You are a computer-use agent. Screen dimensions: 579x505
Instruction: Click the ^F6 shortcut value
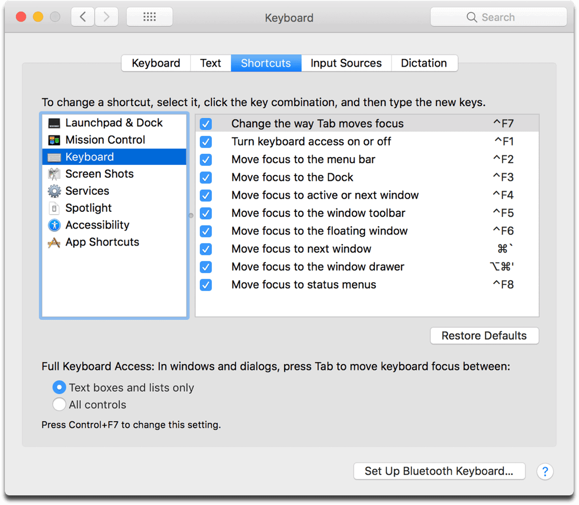pos(503,231)
